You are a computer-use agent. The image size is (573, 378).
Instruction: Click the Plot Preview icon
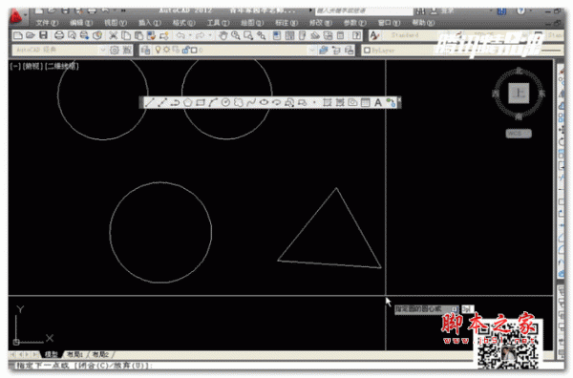pyautogui.click(x=72, y=35)
